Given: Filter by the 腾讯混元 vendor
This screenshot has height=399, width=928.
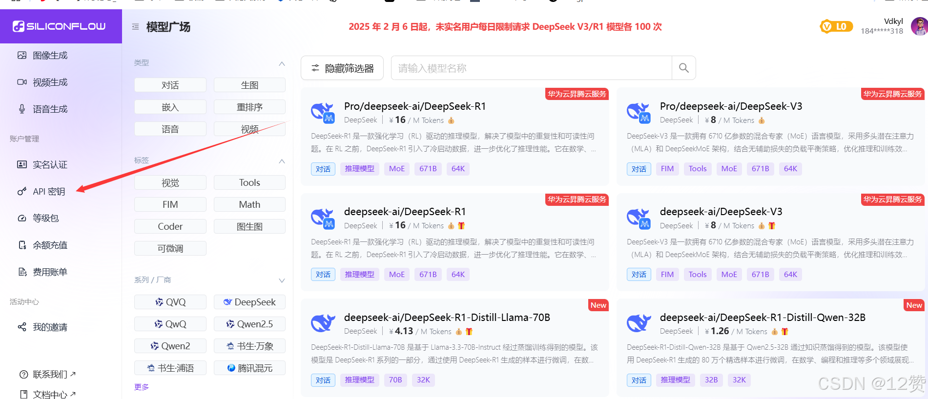Looking at the screenshot, I should coord(249,368).
